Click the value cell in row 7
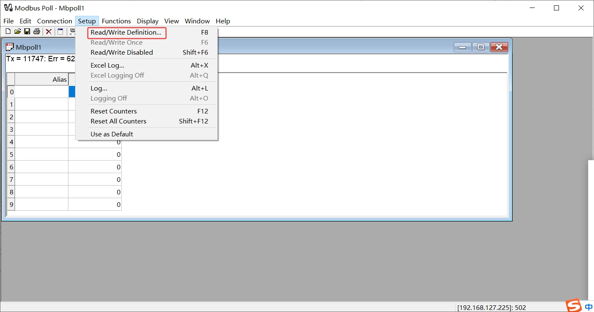 pos(95,179)
